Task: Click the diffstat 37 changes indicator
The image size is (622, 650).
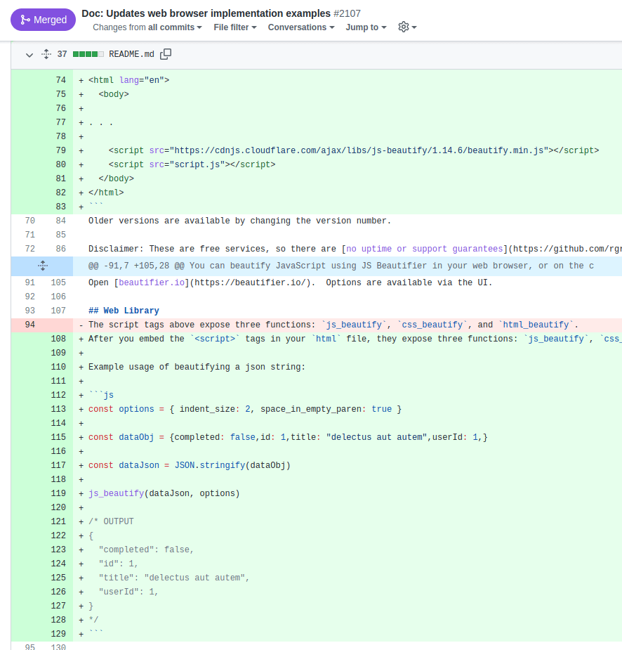Action: tap(81, 54)
